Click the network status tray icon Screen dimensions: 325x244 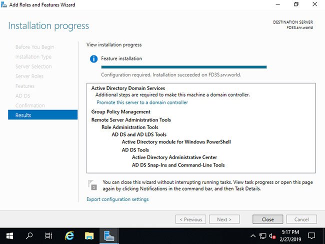coord(263,236)
